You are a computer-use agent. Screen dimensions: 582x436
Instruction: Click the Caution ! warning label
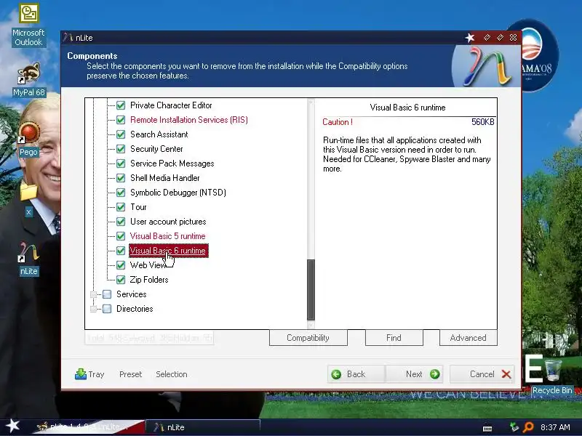[338, 122]
